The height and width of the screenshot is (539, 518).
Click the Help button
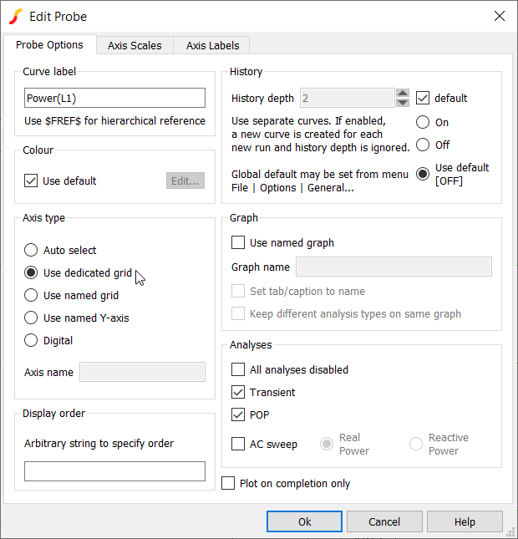click(465, 521)
